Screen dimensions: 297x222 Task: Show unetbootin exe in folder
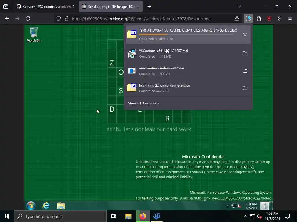pos(245,71)
